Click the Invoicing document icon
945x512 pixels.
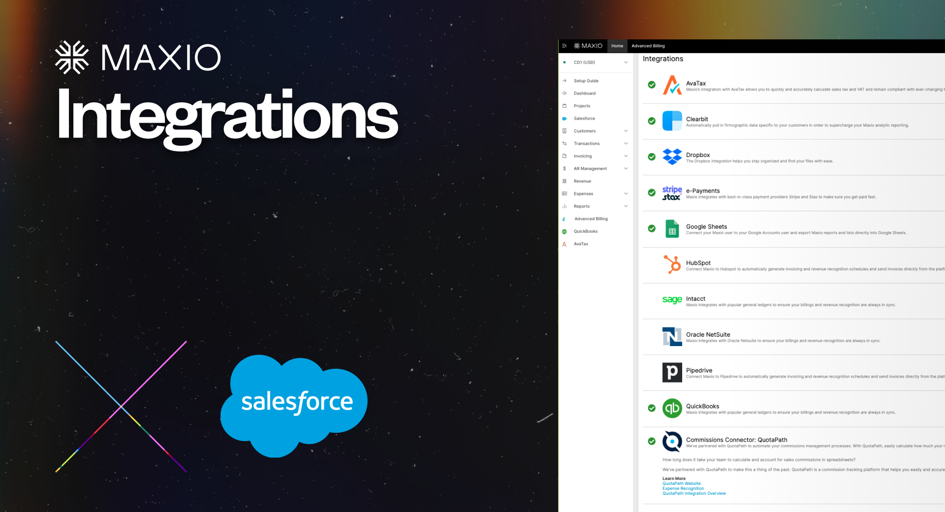pyautogui.click(x=565, y=156)
